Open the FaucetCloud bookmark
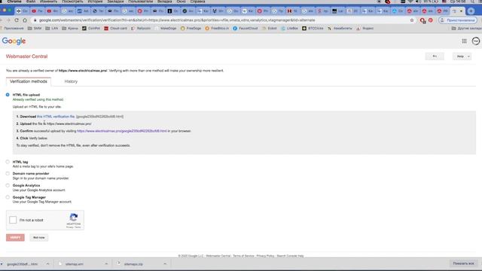482x271 pixels. [246, 29]
